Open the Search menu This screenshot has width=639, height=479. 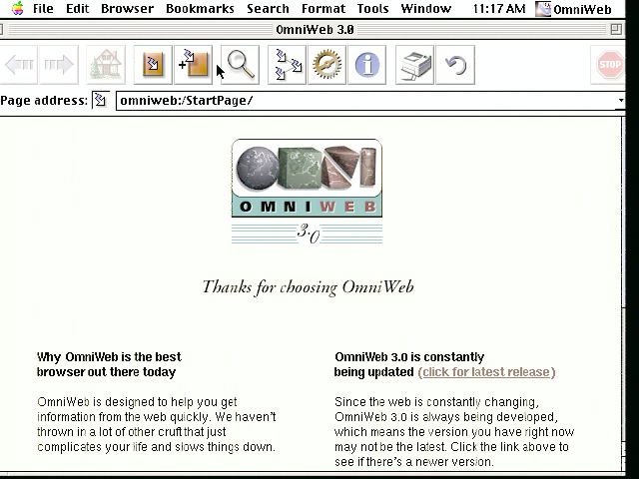click(x=268, y=9)
